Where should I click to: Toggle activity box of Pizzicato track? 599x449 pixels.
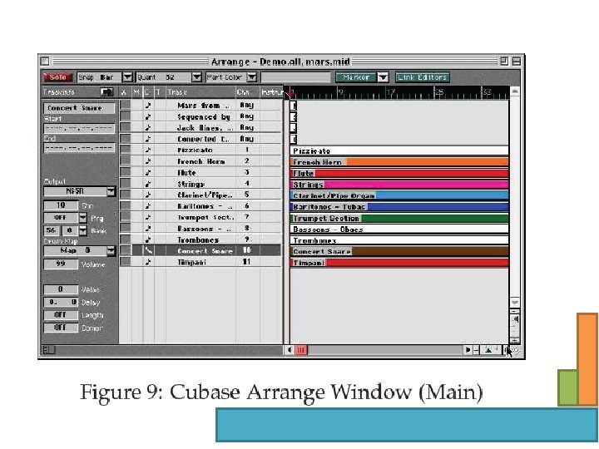tap(126, 150)
